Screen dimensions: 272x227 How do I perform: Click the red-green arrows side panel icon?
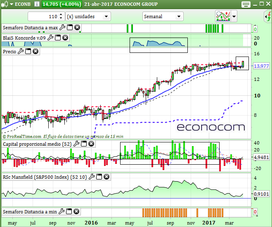pos(267,17)
